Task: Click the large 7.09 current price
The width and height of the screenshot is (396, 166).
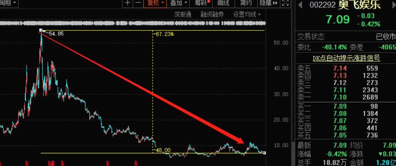Action: (338, 20)
